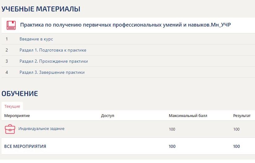Click the ОБУЧЕНИЕ section heading
Viewport: 255px width, 163px height.
(20, 94)
